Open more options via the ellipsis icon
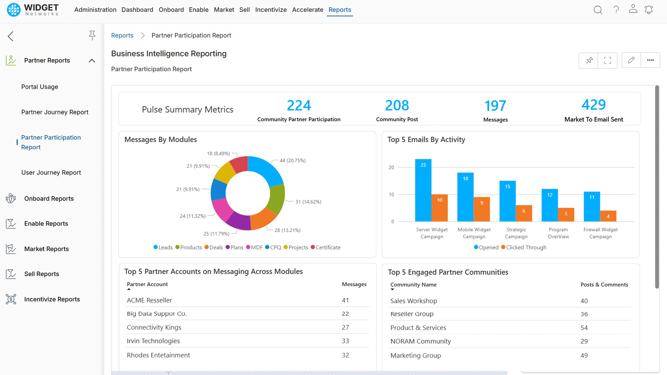 [x=650, y=60]
